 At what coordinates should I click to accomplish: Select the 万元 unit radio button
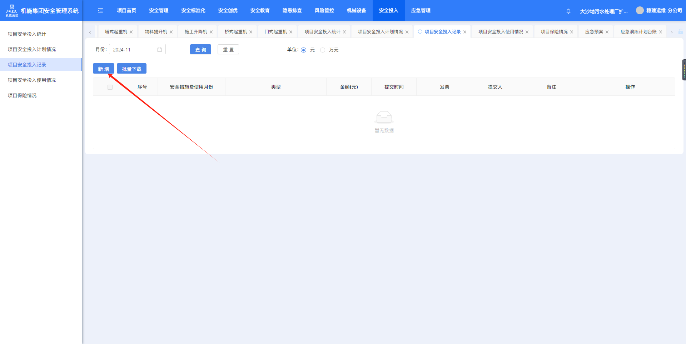click(x=323, y=50)
